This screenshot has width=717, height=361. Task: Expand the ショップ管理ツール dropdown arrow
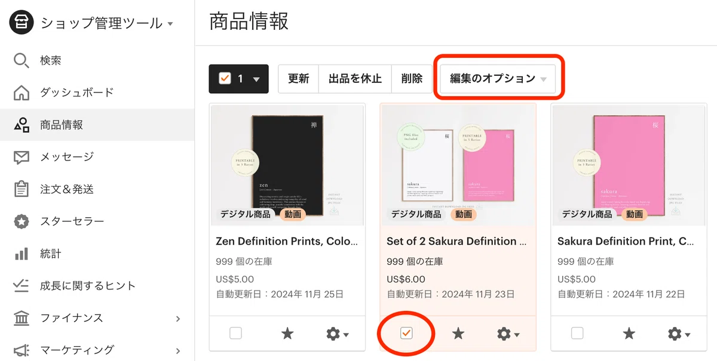pos(170,24)
